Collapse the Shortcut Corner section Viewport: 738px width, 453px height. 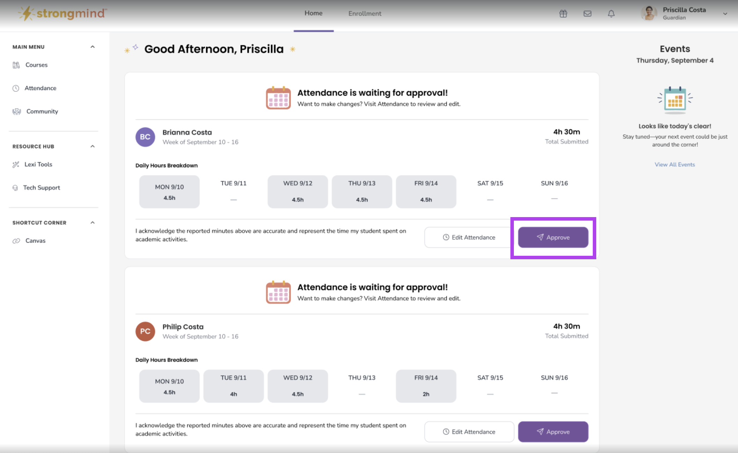[x=93, y=223]
